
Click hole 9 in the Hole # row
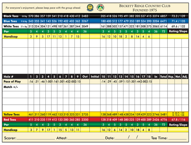[78, 77]
